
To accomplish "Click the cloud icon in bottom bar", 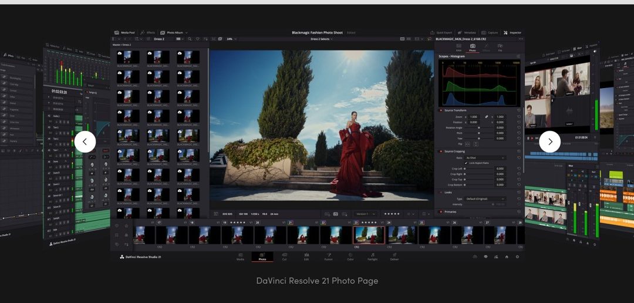I will pyautogui.click(x=475, y=257).
